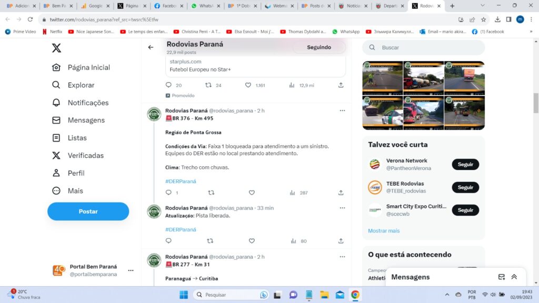This screenshot has width=539, height=303.
Task: View the 80 views stat on Pista liberada post
Action: pyautogui.click(x=298, y=241)
